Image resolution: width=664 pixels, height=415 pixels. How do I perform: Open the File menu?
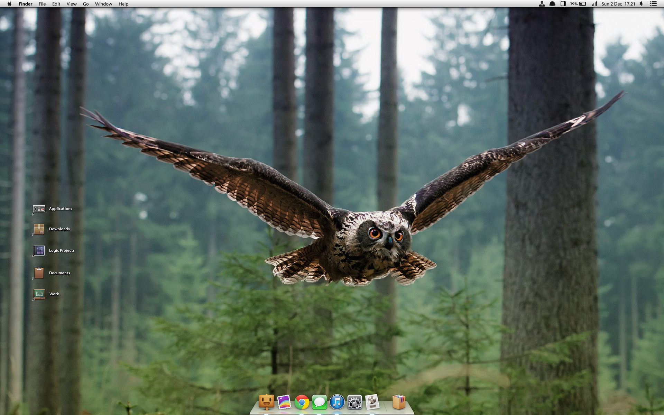(x=42, y=4)
